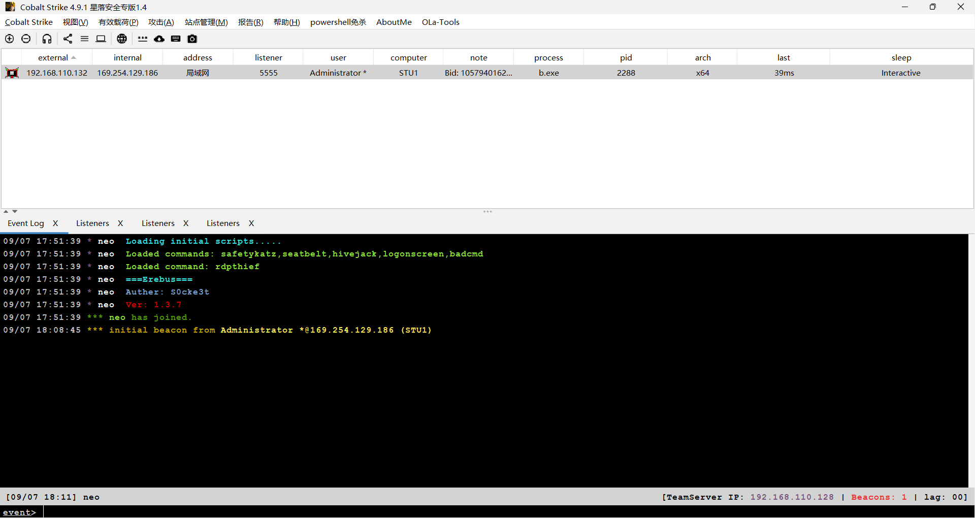Click the minus icon to disconnect from the team server

(26, 39)
